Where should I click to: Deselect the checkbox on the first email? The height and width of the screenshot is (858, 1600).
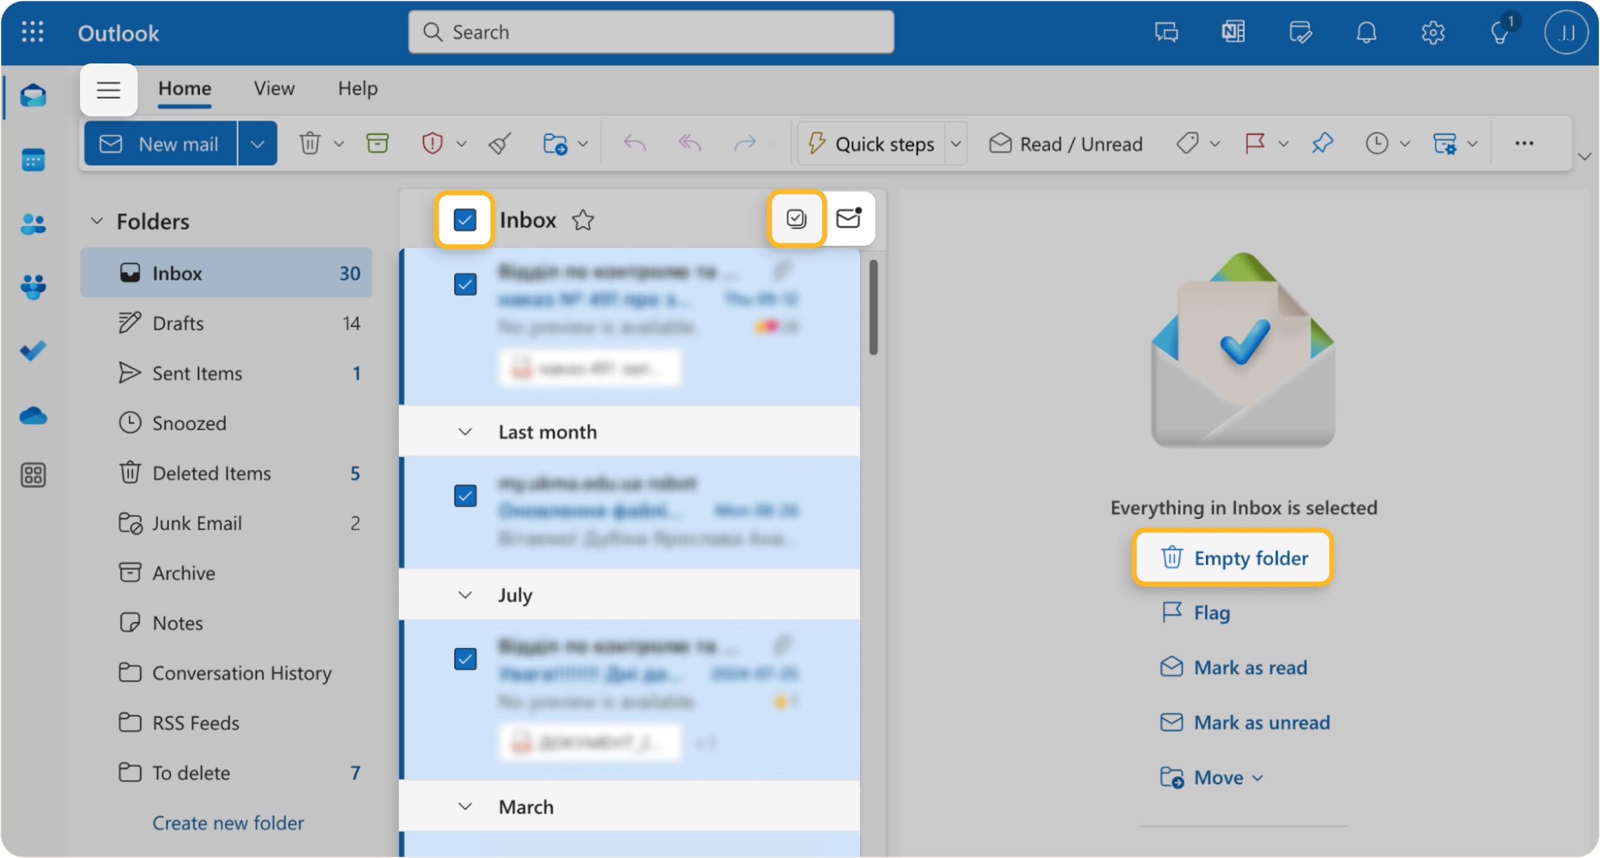(465, 285)
